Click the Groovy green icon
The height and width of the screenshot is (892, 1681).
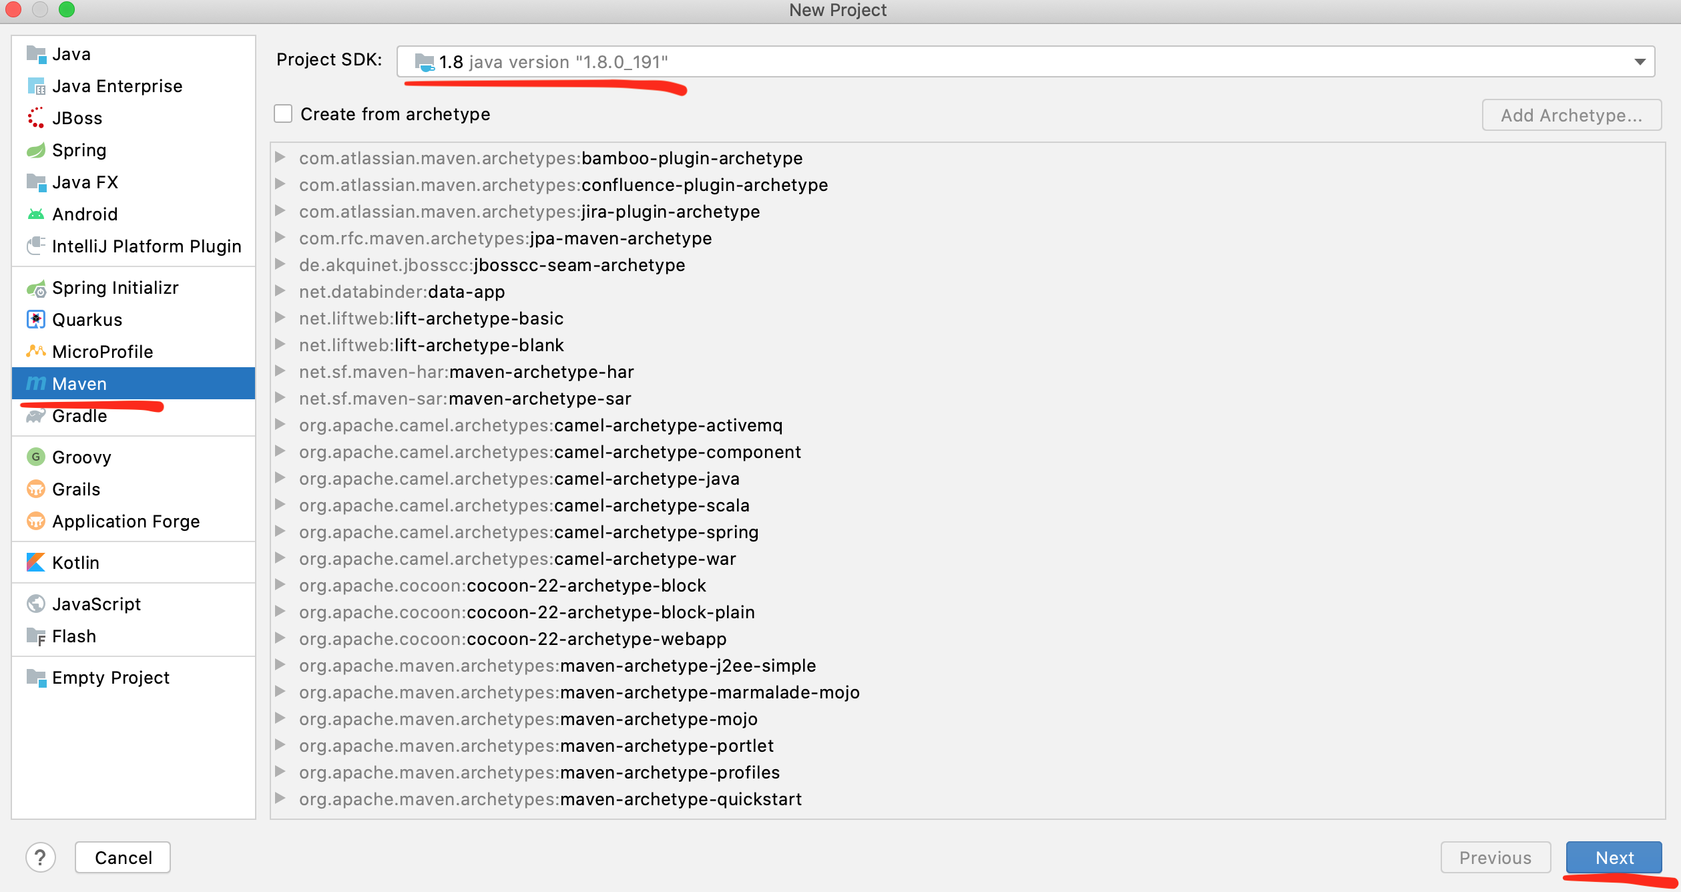(35, 457)
